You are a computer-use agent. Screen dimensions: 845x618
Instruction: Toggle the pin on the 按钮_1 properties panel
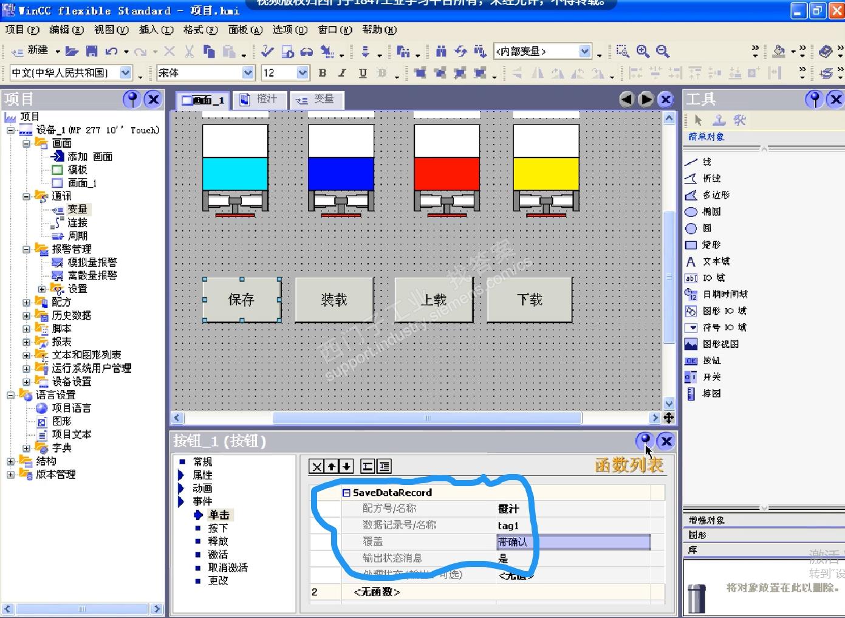pos(645,441)
